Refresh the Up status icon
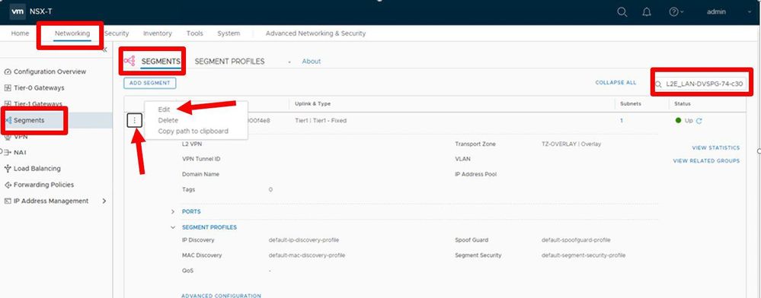The image size is (761, 298). tap(699, 121)
